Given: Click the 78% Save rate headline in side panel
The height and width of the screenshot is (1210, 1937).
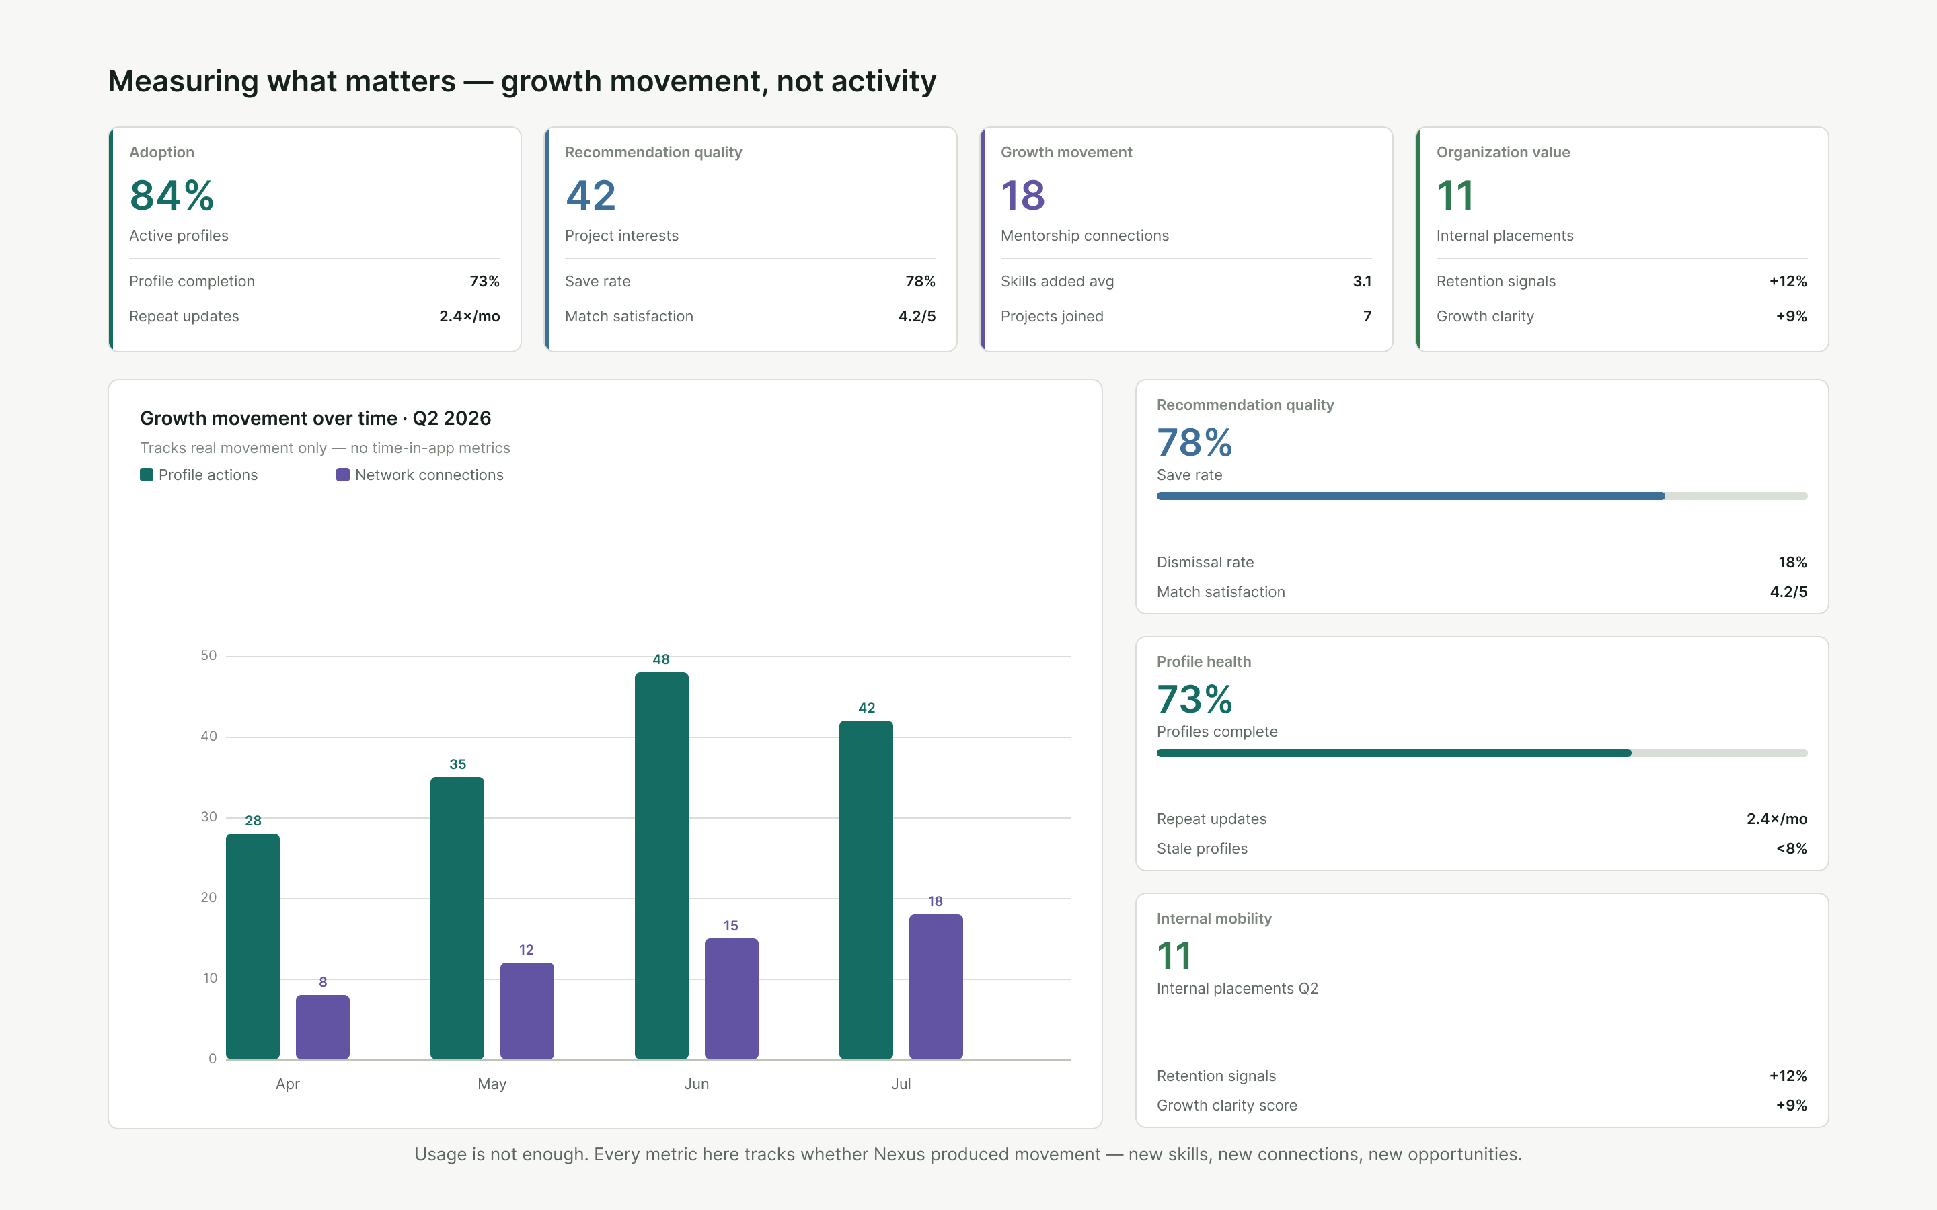Looking at the screenshot, I should [1194, 442].
